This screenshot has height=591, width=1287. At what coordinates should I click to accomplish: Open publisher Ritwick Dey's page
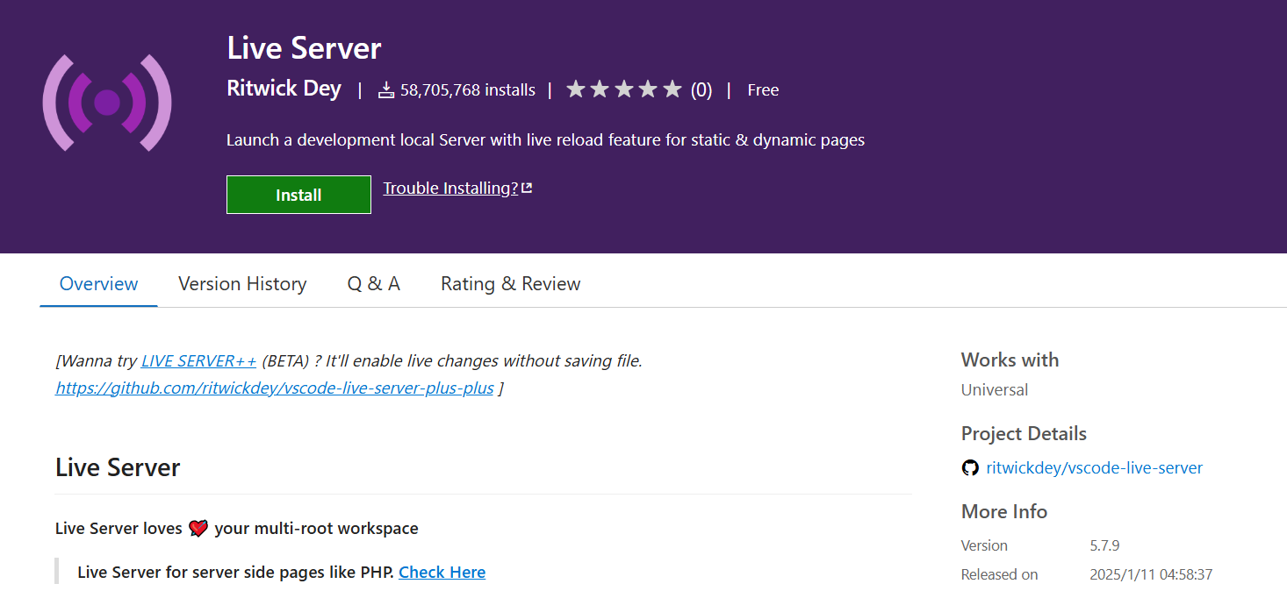tap(284, 89)
